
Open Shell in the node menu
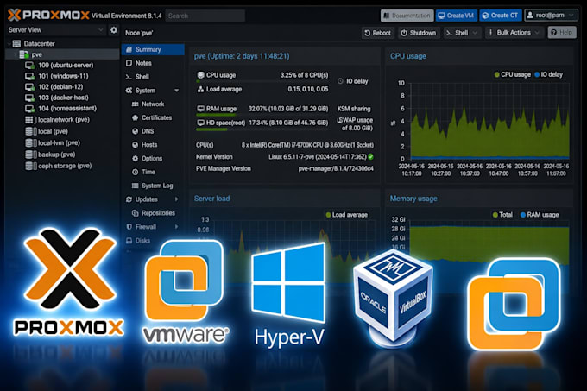[137, 77]
